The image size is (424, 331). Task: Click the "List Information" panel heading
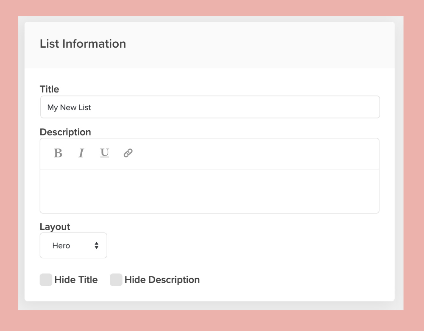pyautogui.click(x=83, y=44)
